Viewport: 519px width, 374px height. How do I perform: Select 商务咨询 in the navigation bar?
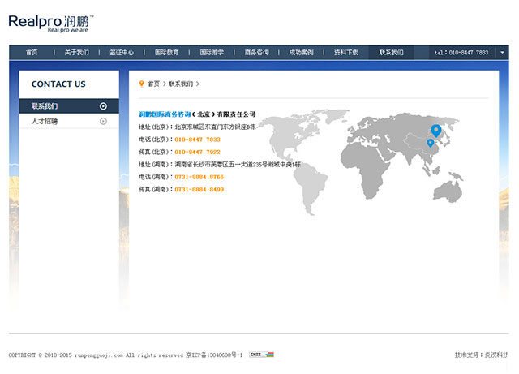click(x=257, y=52)
